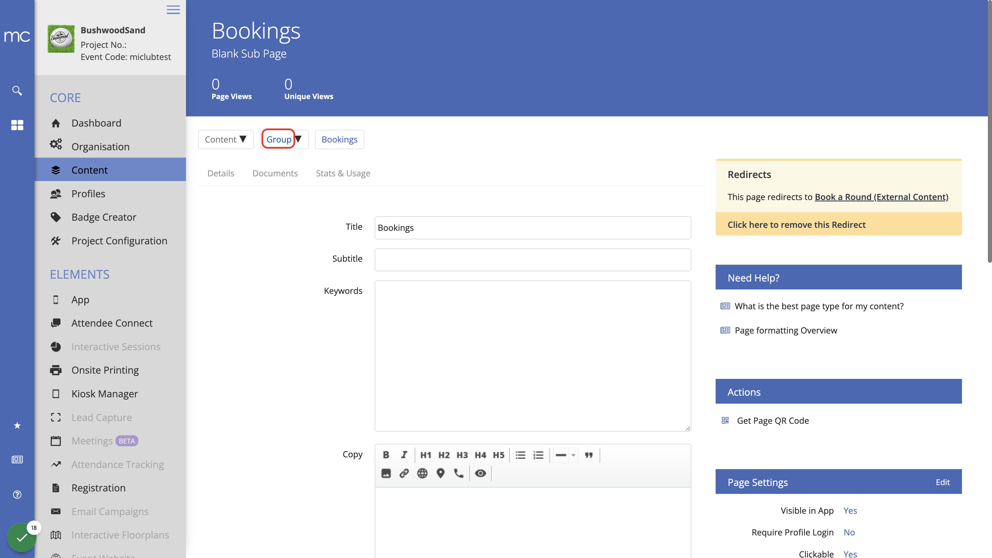The image size is (992, 558).
Task: Click the page vertical scrollbar
Action: pos(989,132)
